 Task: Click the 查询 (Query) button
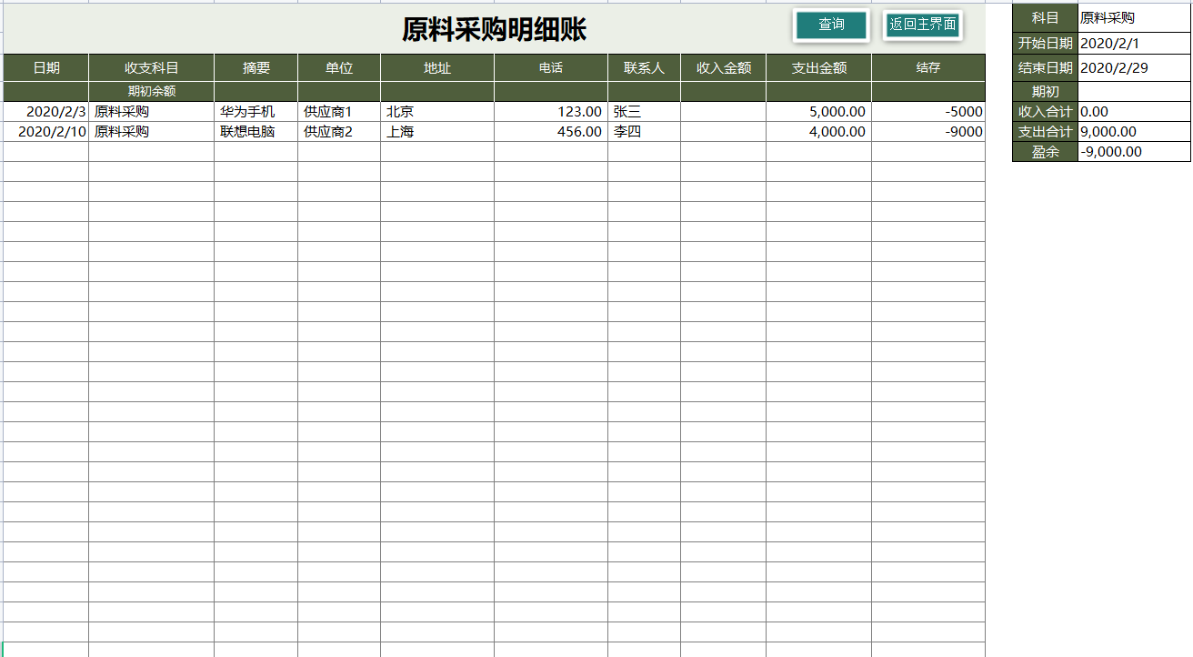829,25
